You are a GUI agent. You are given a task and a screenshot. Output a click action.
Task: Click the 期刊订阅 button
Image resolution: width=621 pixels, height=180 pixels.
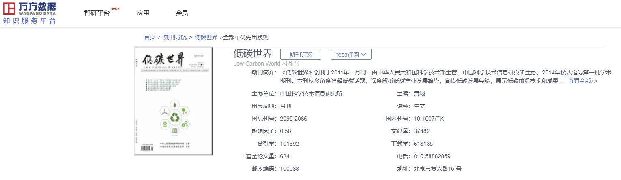coord(301,55)
